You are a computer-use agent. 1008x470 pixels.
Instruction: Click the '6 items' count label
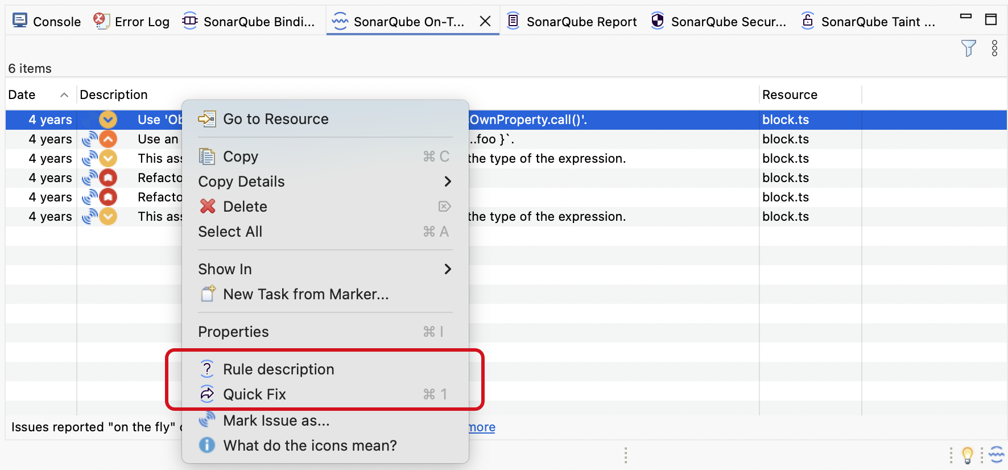coord(30,68)
